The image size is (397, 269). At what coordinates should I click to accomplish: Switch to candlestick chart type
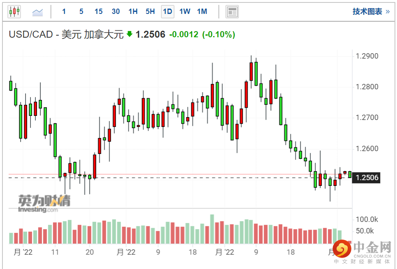14,11
